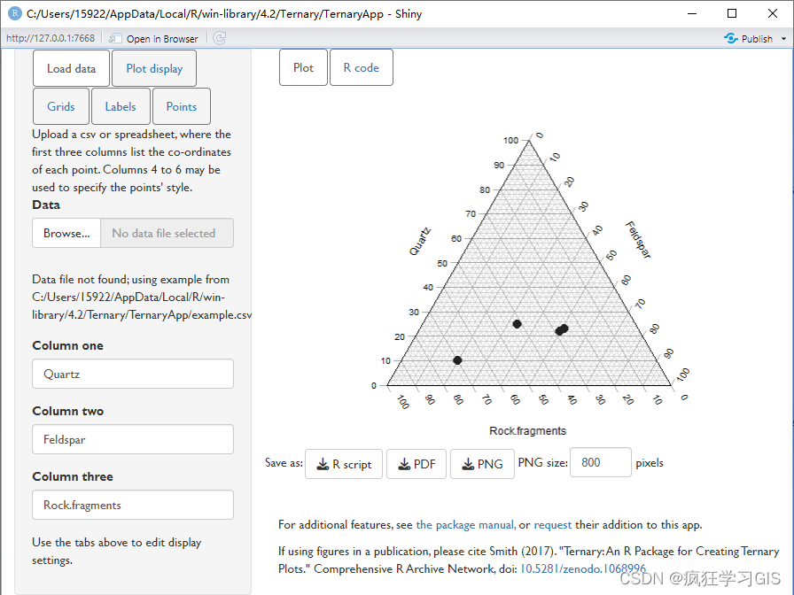Screen dimensions: 794x595
Task: Download the R script
Action: [x=344, y=464]
